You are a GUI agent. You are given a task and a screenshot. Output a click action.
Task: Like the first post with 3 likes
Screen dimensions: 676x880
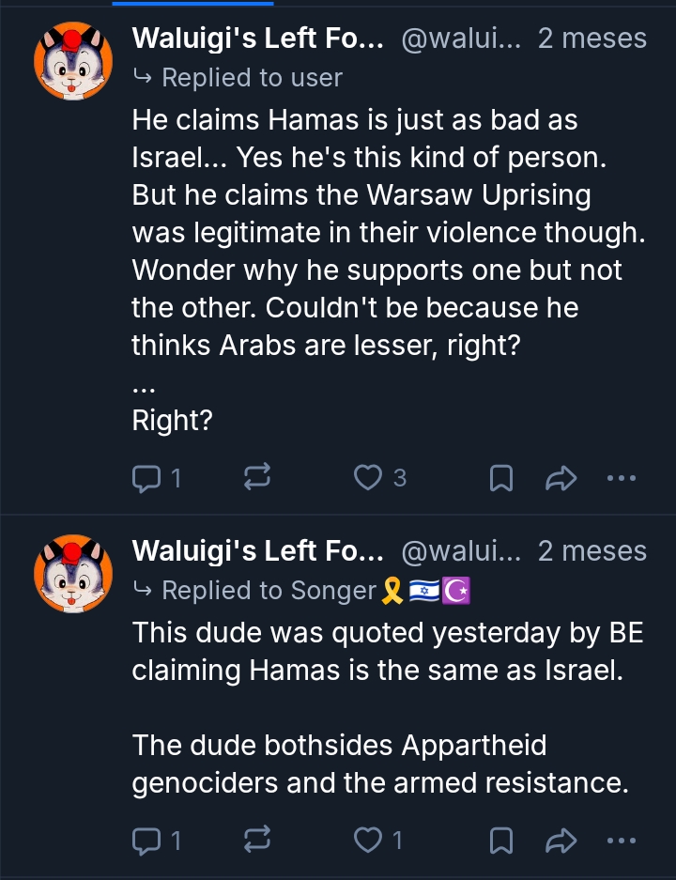(367, 479)
